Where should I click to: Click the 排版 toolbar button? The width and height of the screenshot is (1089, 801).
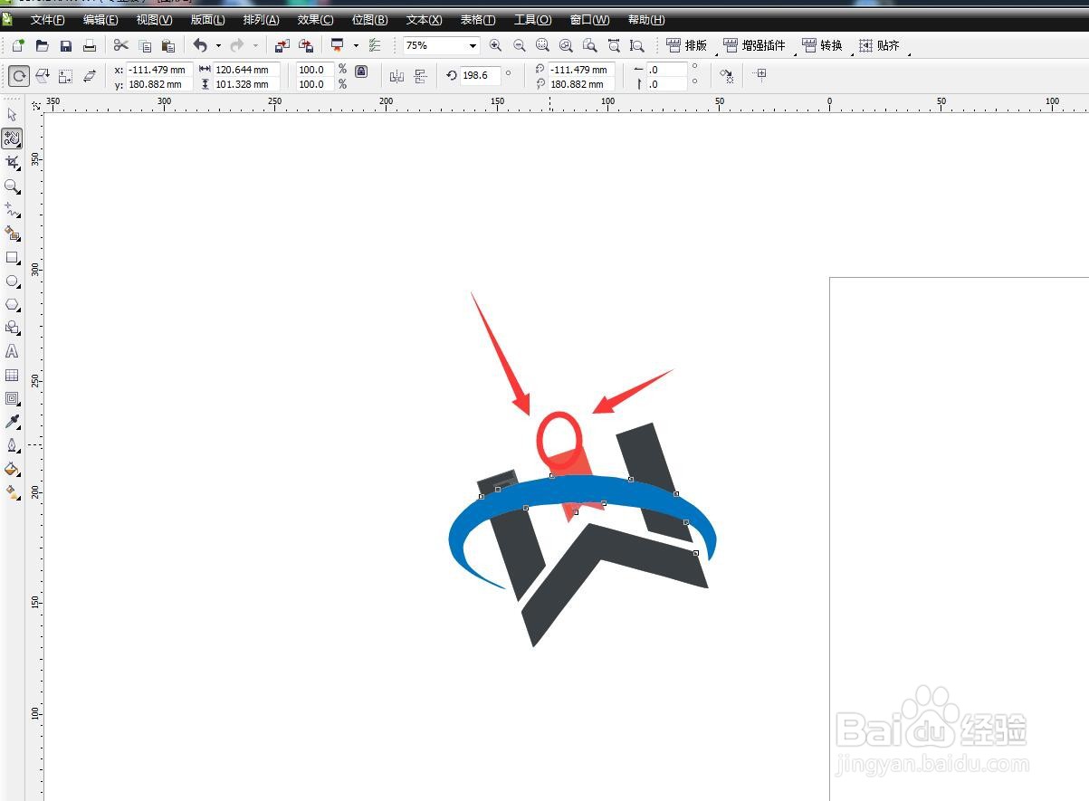[687, 45]
